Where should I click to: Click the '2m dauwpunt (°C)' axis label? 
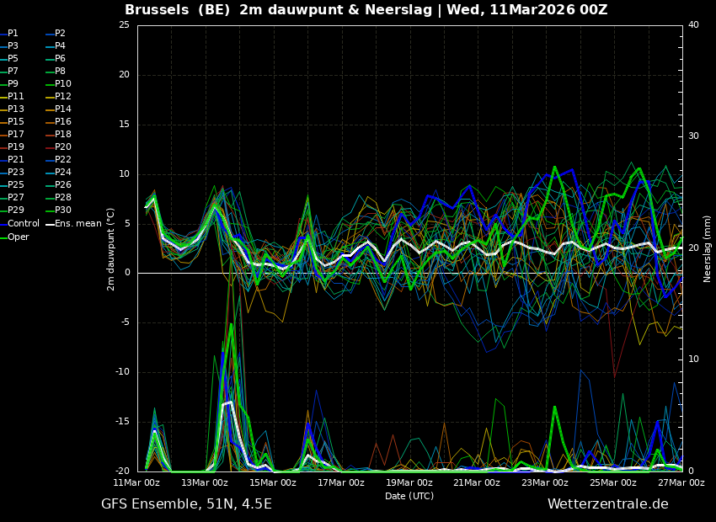tap(111, 249)
